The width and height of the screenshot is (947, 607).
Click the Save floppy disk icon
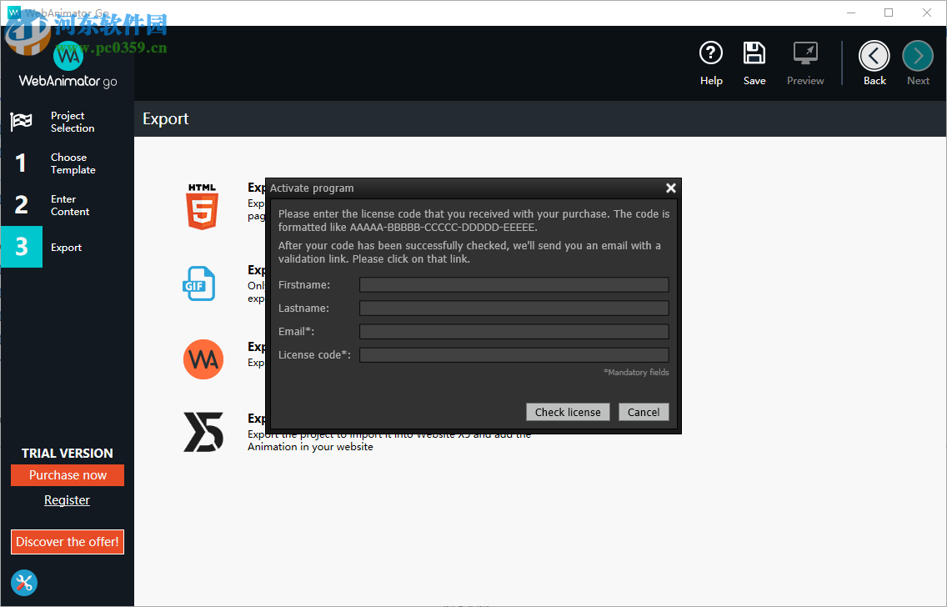[754, 54]
